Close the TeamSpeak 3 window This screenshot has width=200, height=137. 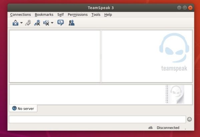coord(190,8)
